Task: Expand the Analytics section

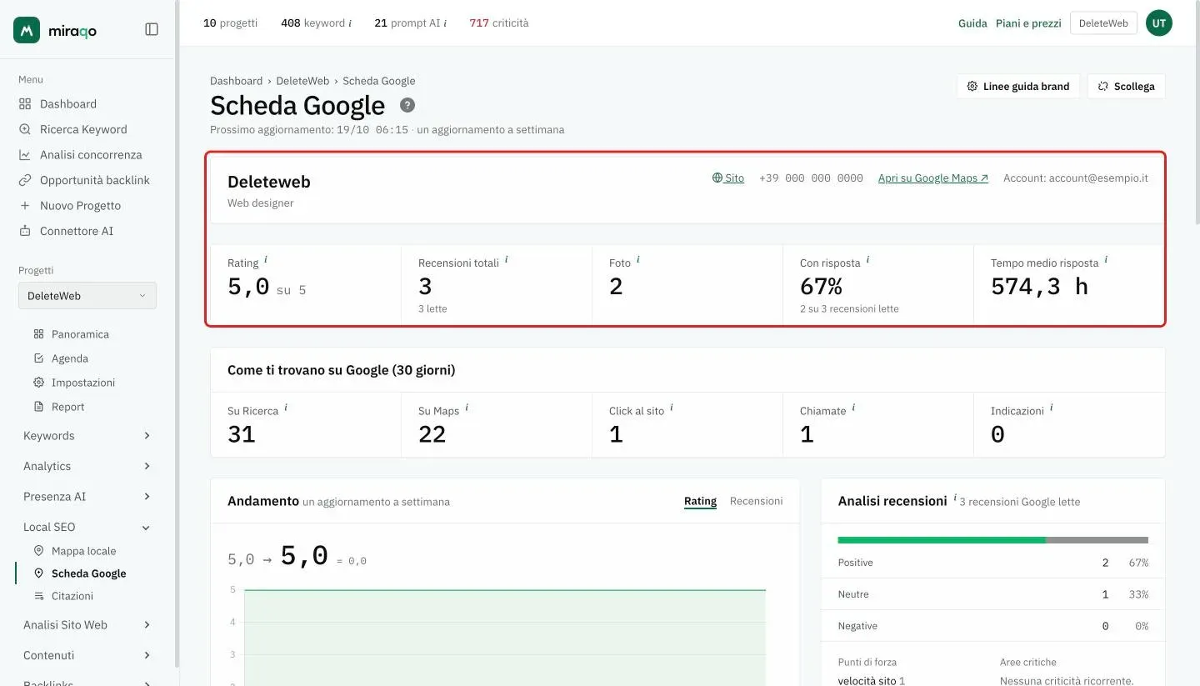Action: coord(87,466)
